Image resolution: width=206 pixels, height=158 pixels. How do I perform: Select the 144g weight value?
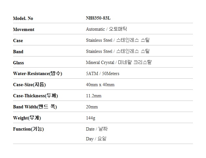coord(91,118)
